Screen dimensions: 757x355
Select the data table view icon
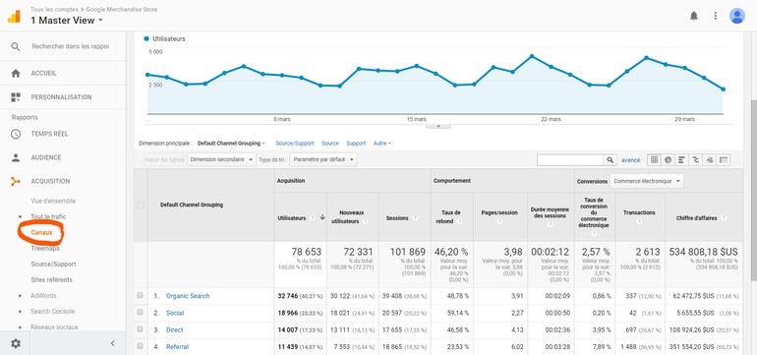click(654, 160)
